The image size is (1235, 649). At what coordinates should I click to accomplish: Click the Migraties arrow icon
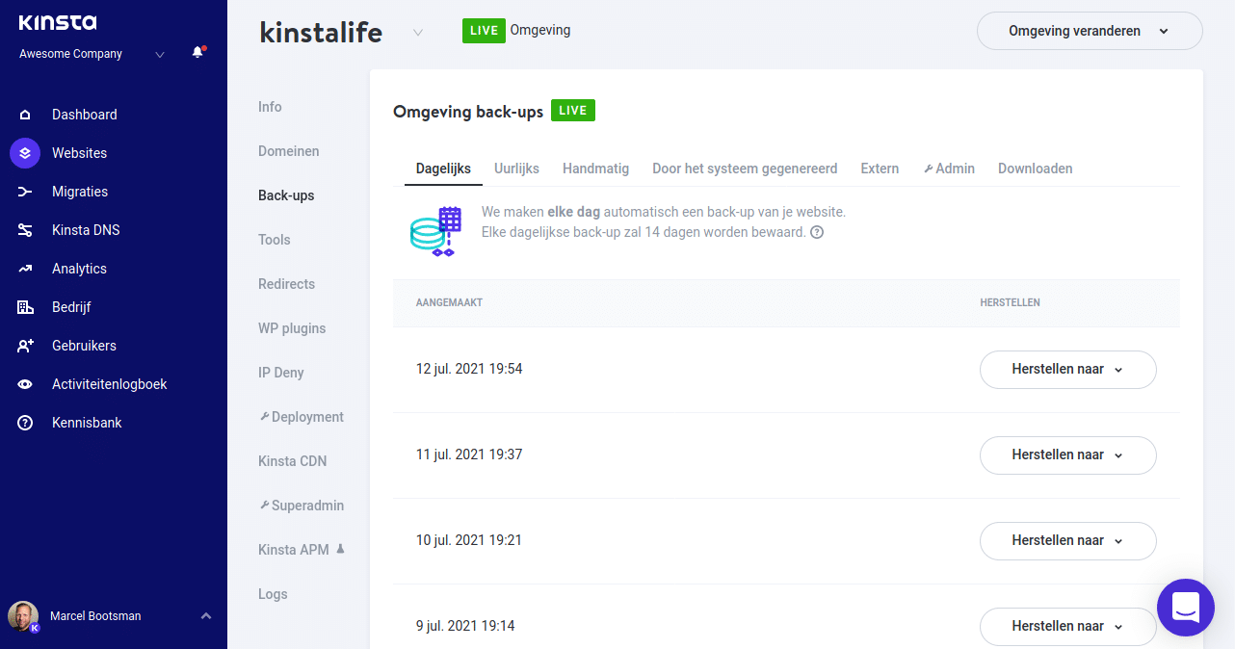(25, 192)
